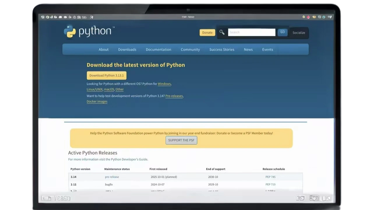Viewport: 373px width, 210px height.
Task: Open the Community navigation menu
Action: click(x=190, y=50)
